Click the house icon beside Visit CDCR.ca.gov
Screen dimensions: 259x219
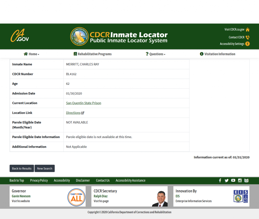pyautogui.click(x=248, y=30)
